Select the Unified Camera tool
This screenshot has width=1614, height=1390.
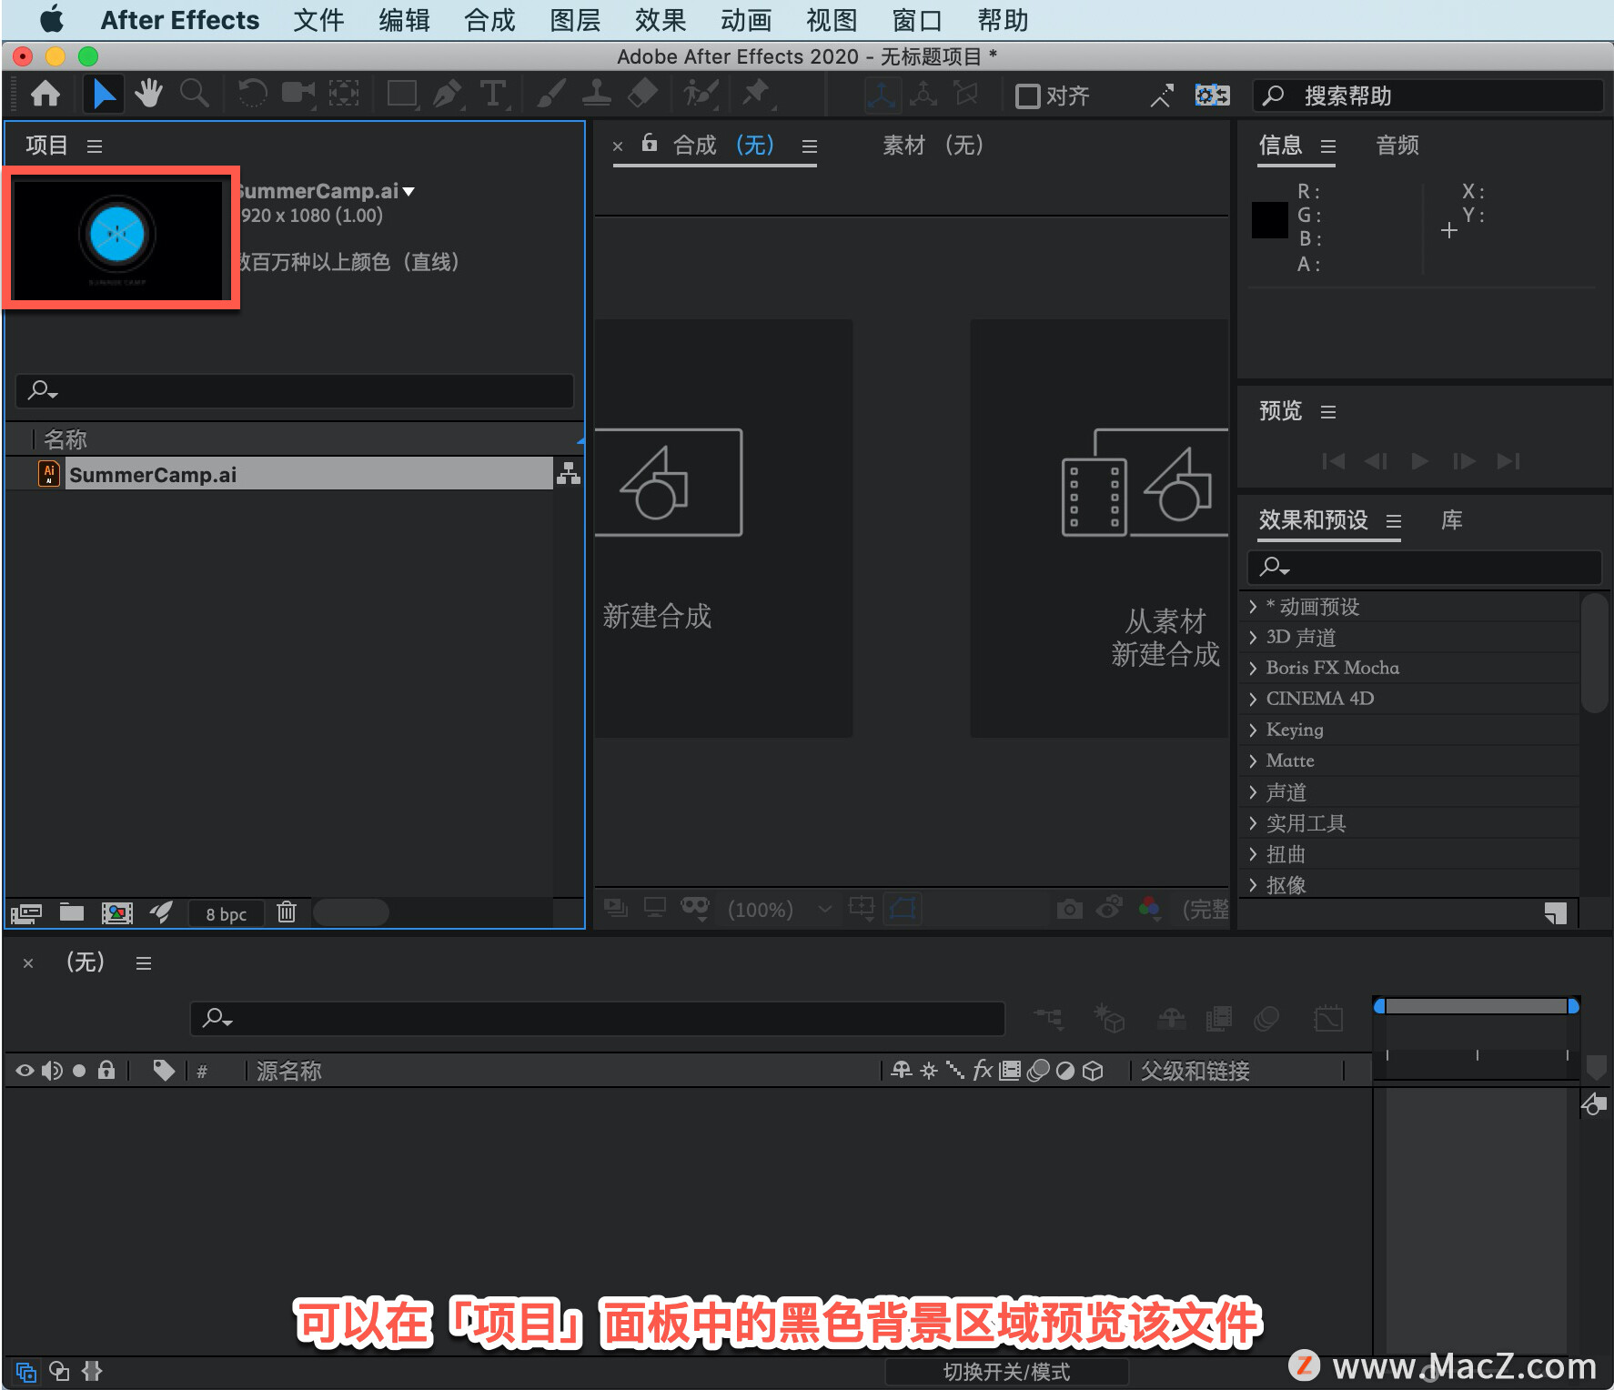click(298, 94)
